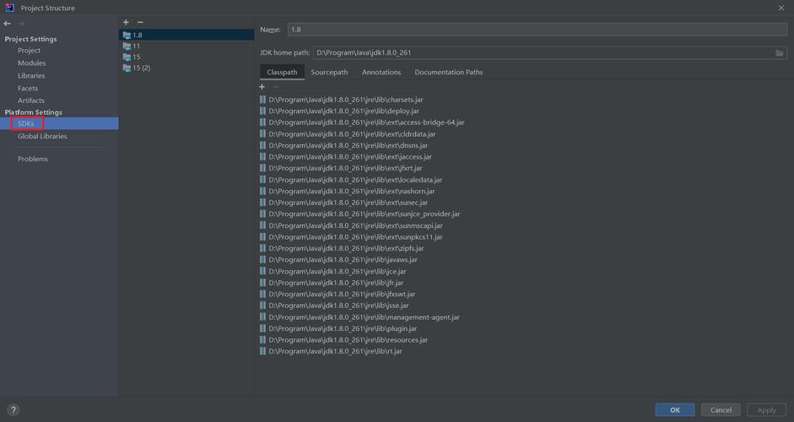Click the Apply button
Image resolution: width=794 pixels, height=422 pixels.
tap(766, 410)
